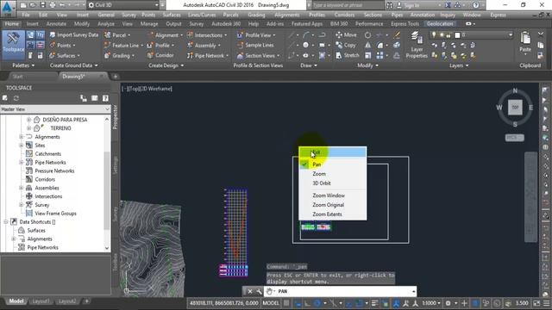Click the Paste button
Viewport: 552px width, 310px height.
(x=525, y=42)
